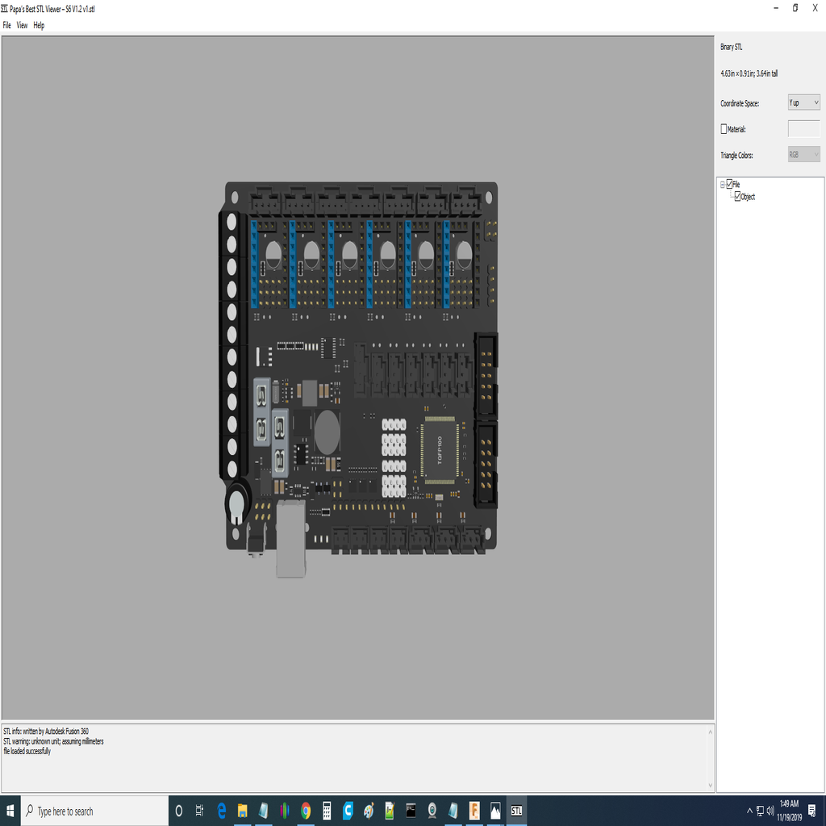Uncheck the File item in the tree
Viewport: 826px width, 826px height.
pyautogui.click(x=729, y=185)
